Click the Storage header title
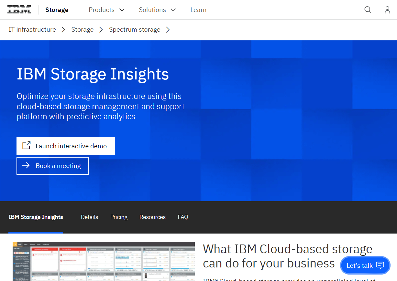The width and height of the screenshot is (397, 281). coord(57,10)
